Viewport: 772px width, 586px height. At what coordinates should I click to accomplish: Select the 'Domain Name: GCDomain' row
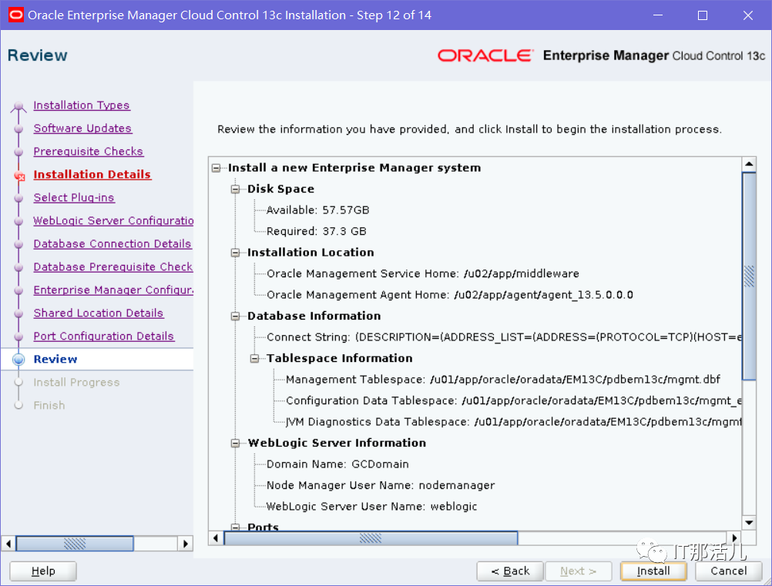point(337,464)
